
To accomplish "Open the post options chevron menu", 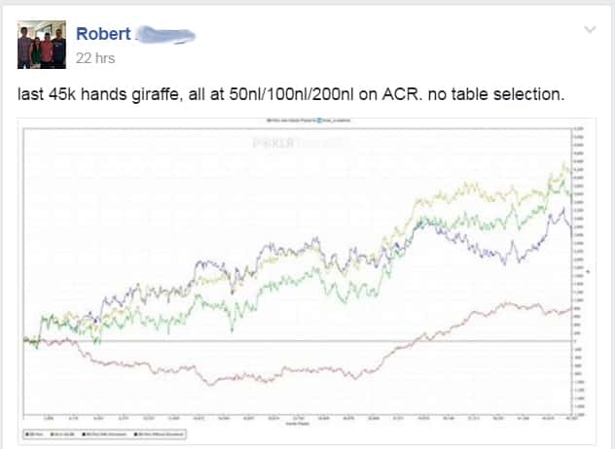I will point(590,29).
